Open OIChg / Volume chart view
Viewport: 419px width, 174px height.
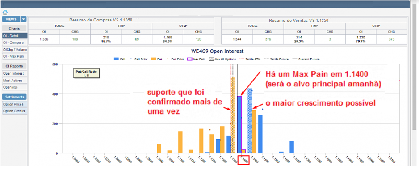[14, 50]
